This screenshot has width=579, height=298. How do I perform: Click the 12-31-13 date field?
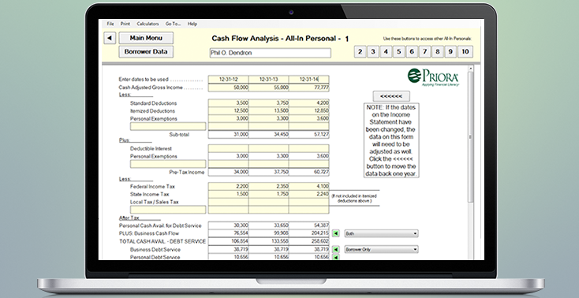[268, 80]
